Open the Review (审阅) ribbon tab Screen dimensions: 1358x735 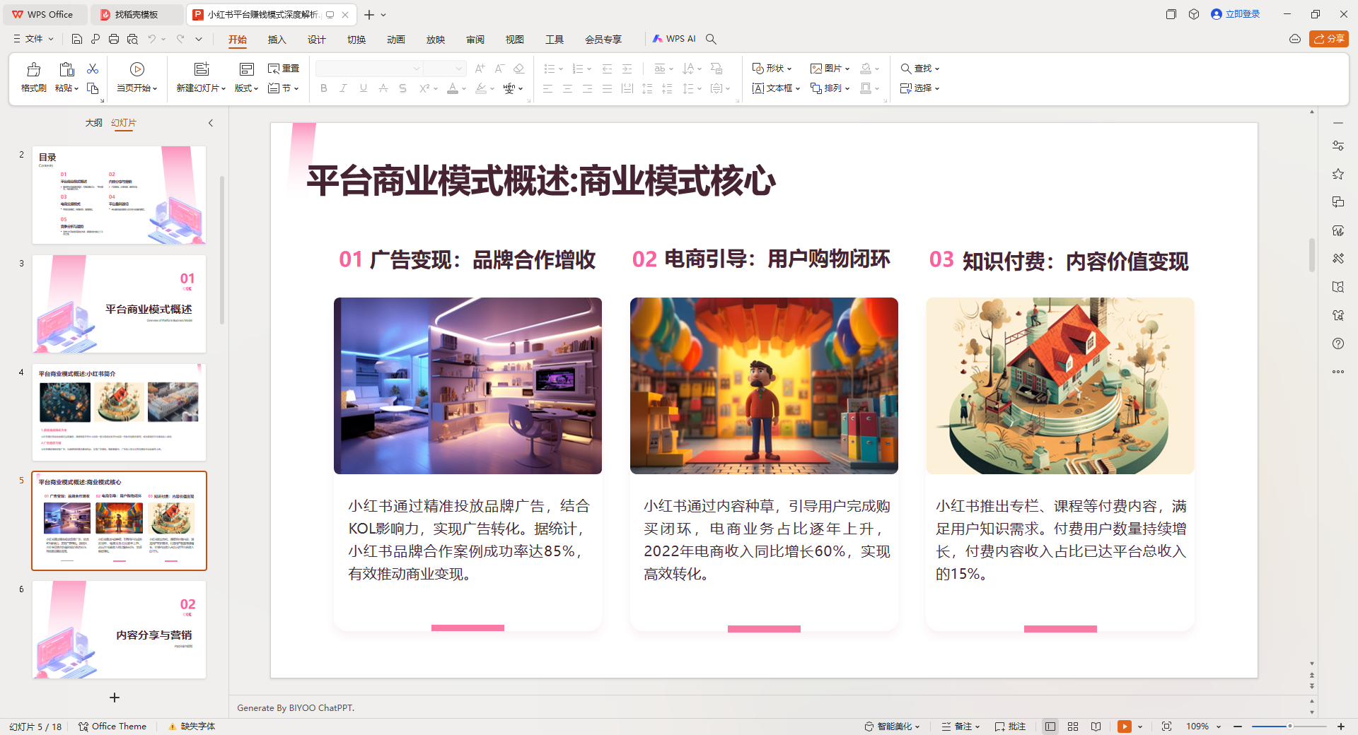pyautogui.click(x=475, y=40)
